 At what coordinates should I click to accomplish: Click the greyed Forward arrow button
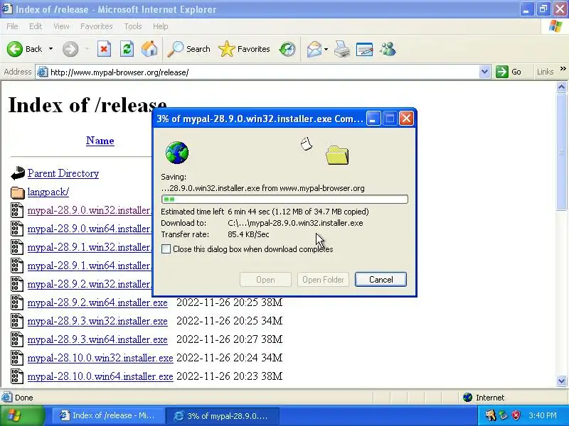tap(70, 49)
